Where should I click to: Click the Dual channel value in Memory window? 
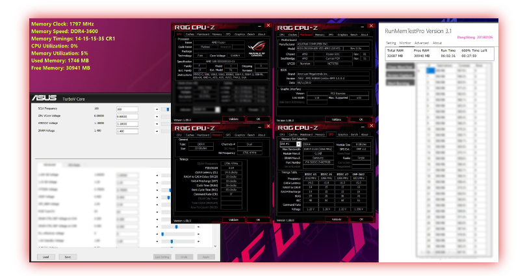coord(250,144)
